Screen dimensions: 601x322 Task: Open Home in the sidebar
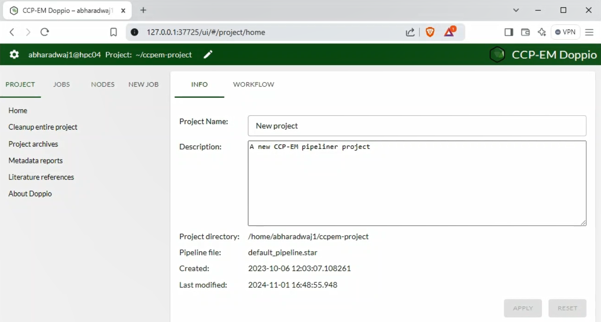(18, 111)
